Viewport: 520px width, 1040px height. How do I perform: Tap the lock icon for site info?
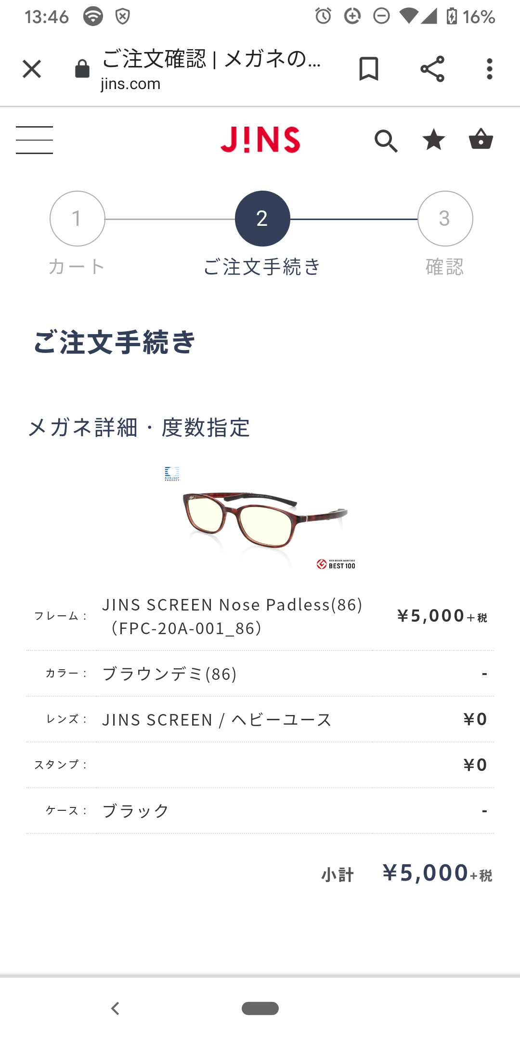pyautogui.click(x=82, y=68)
